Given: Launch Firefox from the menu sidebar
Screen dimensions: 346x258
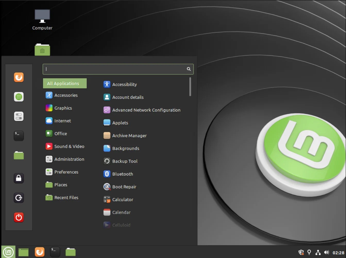Looking at the screenshot, I should click(x=19, y=77).
